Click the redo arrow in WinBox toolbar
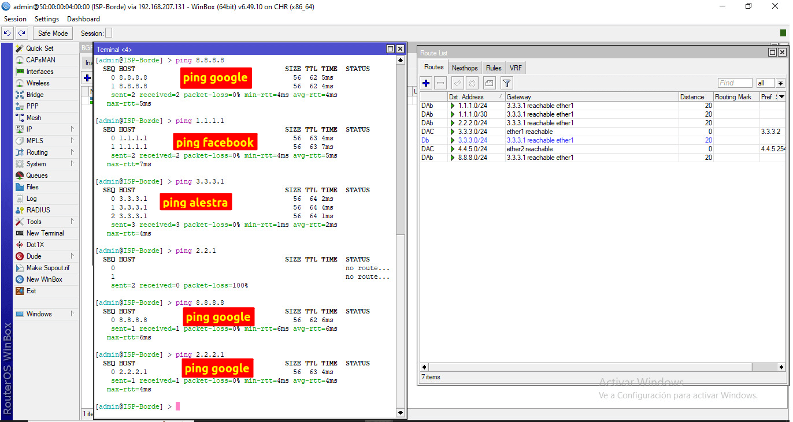 click(x=21, y=33)
